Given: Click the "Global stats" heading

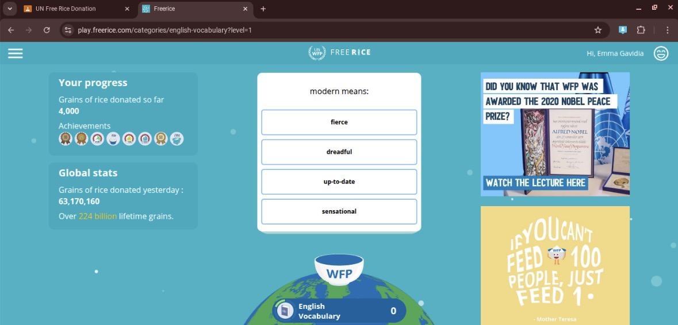Looking at the screenshot, I should 88,173.
